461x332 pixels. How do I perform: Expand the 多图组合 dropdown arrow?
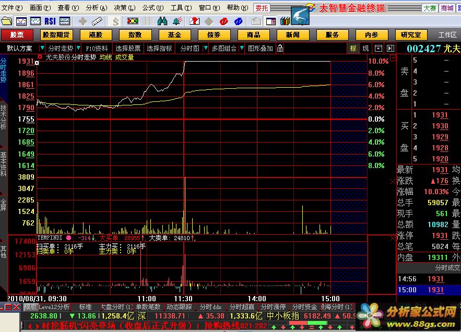(x=242, y=48)
